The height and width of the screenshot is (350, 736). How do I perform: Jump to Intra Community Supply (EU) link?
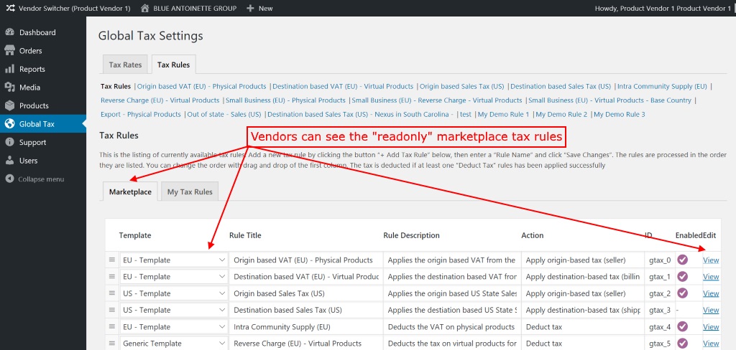click(662, 86)
